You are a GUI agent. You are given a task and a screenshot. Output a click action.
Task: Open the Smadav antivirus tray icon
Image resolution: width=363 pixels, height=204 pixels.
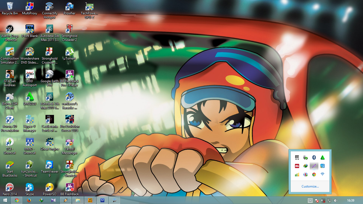click(322, 157)
